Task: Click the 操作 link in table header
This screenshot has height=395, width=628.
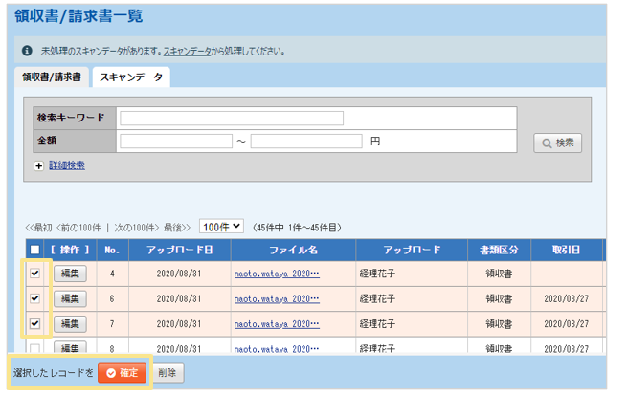Action: click(x=69, y=250)
